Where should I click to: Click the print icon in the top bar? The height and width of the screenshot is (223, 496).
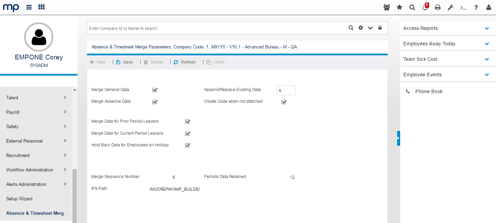437,7
